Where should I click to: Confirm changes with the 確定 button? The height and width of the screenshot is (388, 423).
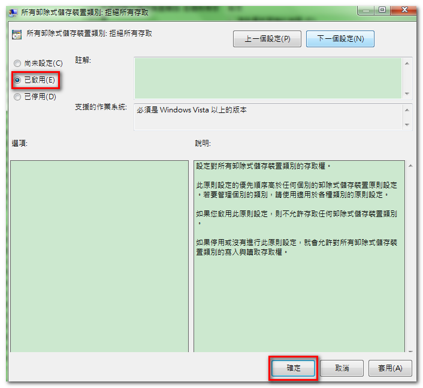[x=294, y=368]
